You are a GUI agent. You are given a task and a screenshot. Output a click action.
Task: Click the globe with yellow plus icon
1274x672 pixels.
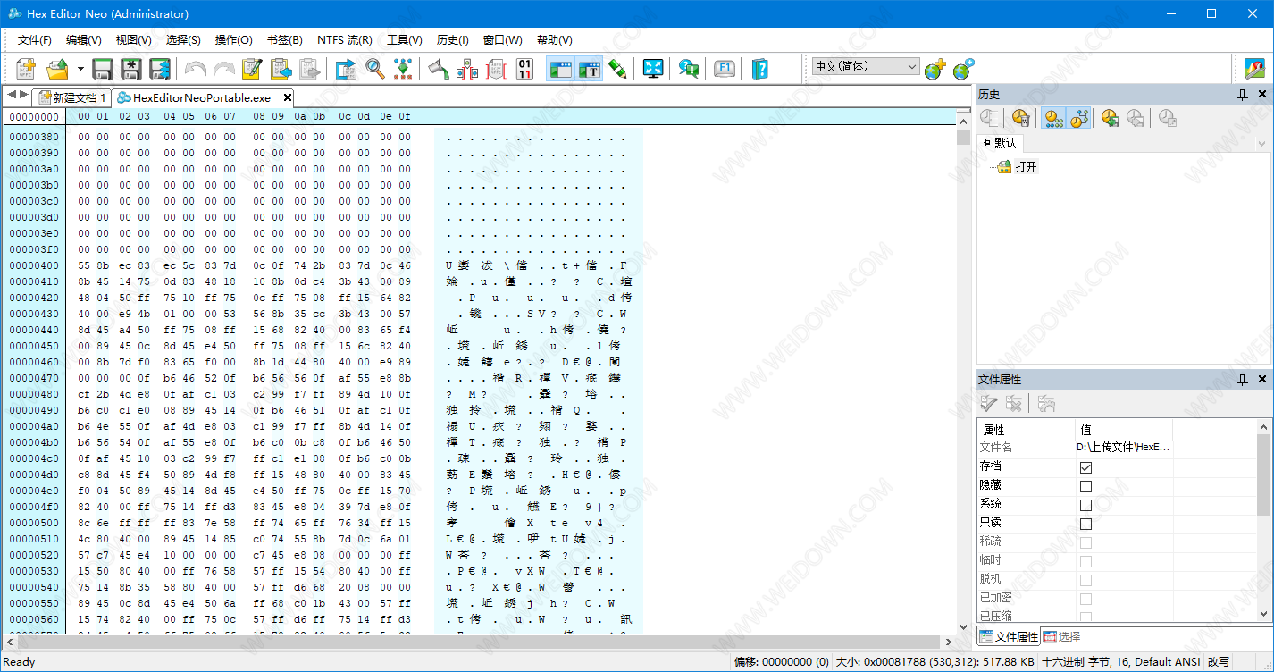(935, 69)
